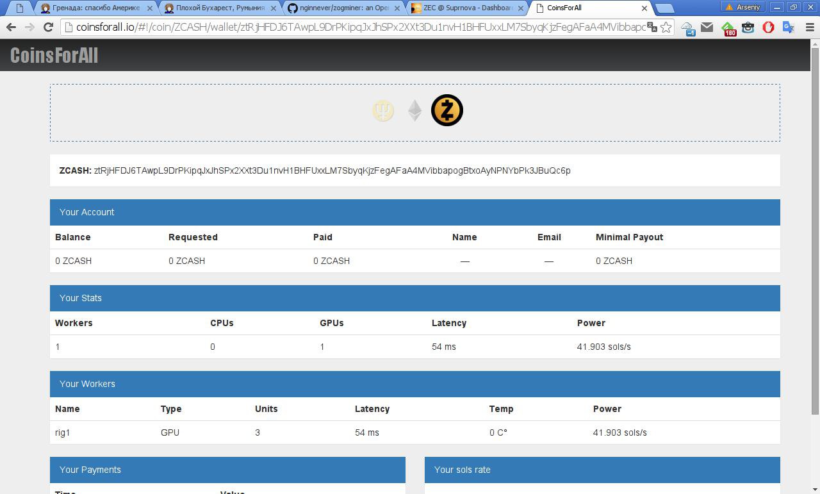Click the Requested column header

pyautogui.click(x=193, y=237)
